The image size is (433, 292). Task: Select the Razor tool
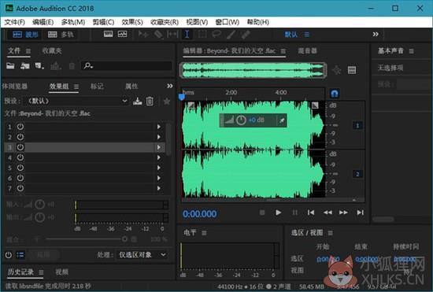[158, 34]
